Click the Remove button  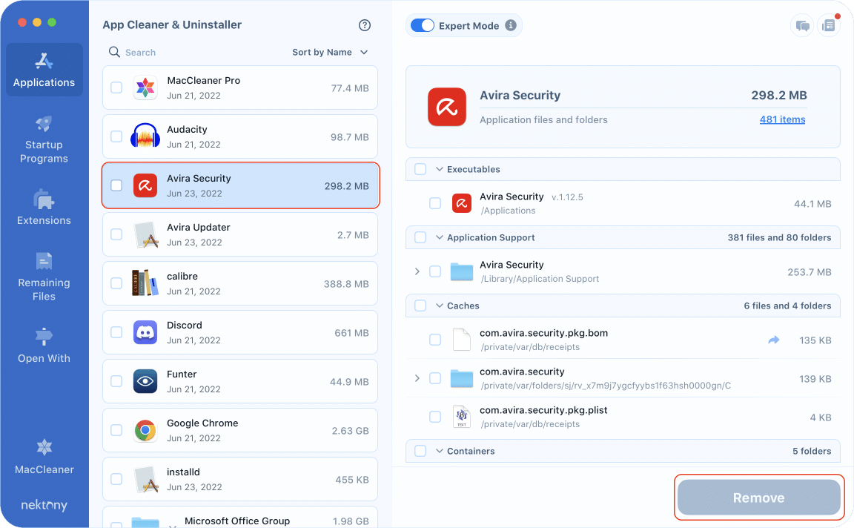[758, 498]
